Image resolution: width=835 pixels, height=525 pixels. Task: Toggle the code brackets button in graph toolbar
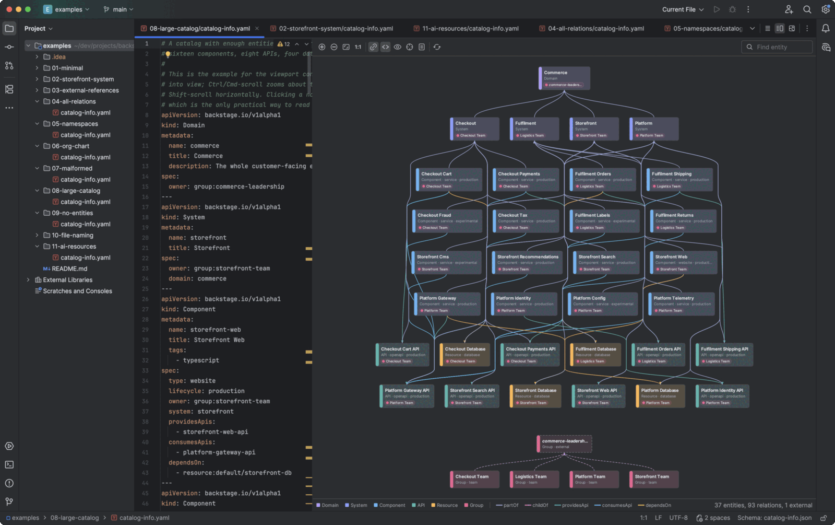386,47
